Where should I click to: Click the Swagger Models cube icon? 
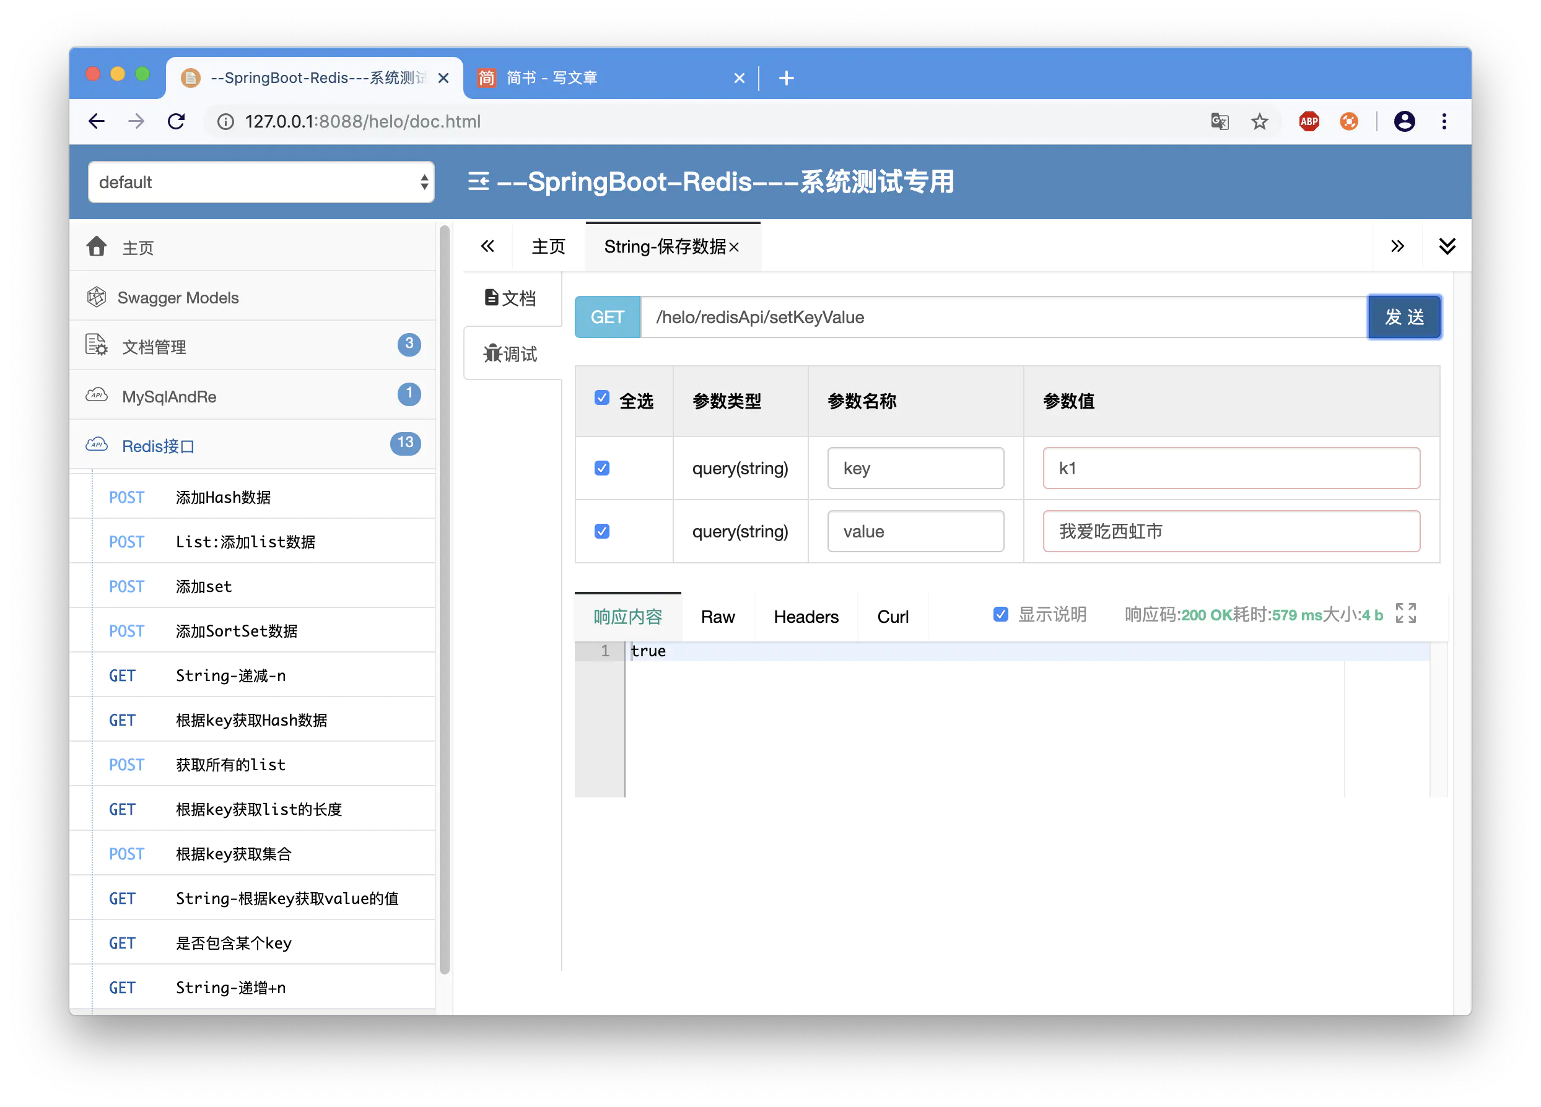(x=97, y=297)
